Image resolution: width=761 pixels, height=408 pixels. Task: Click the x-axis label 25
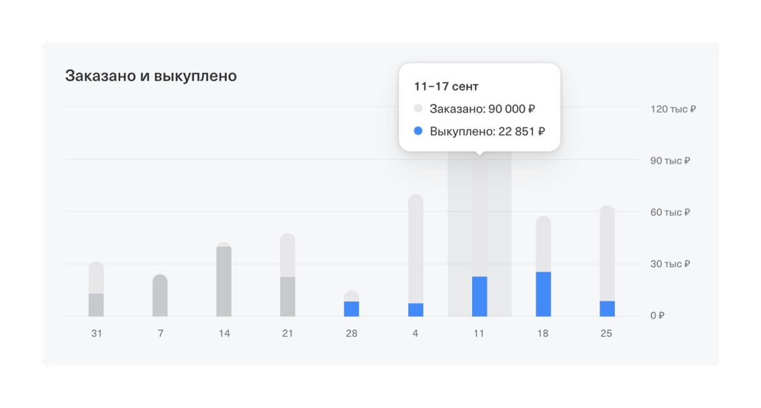pyautogui.click(x=607, y=334)
